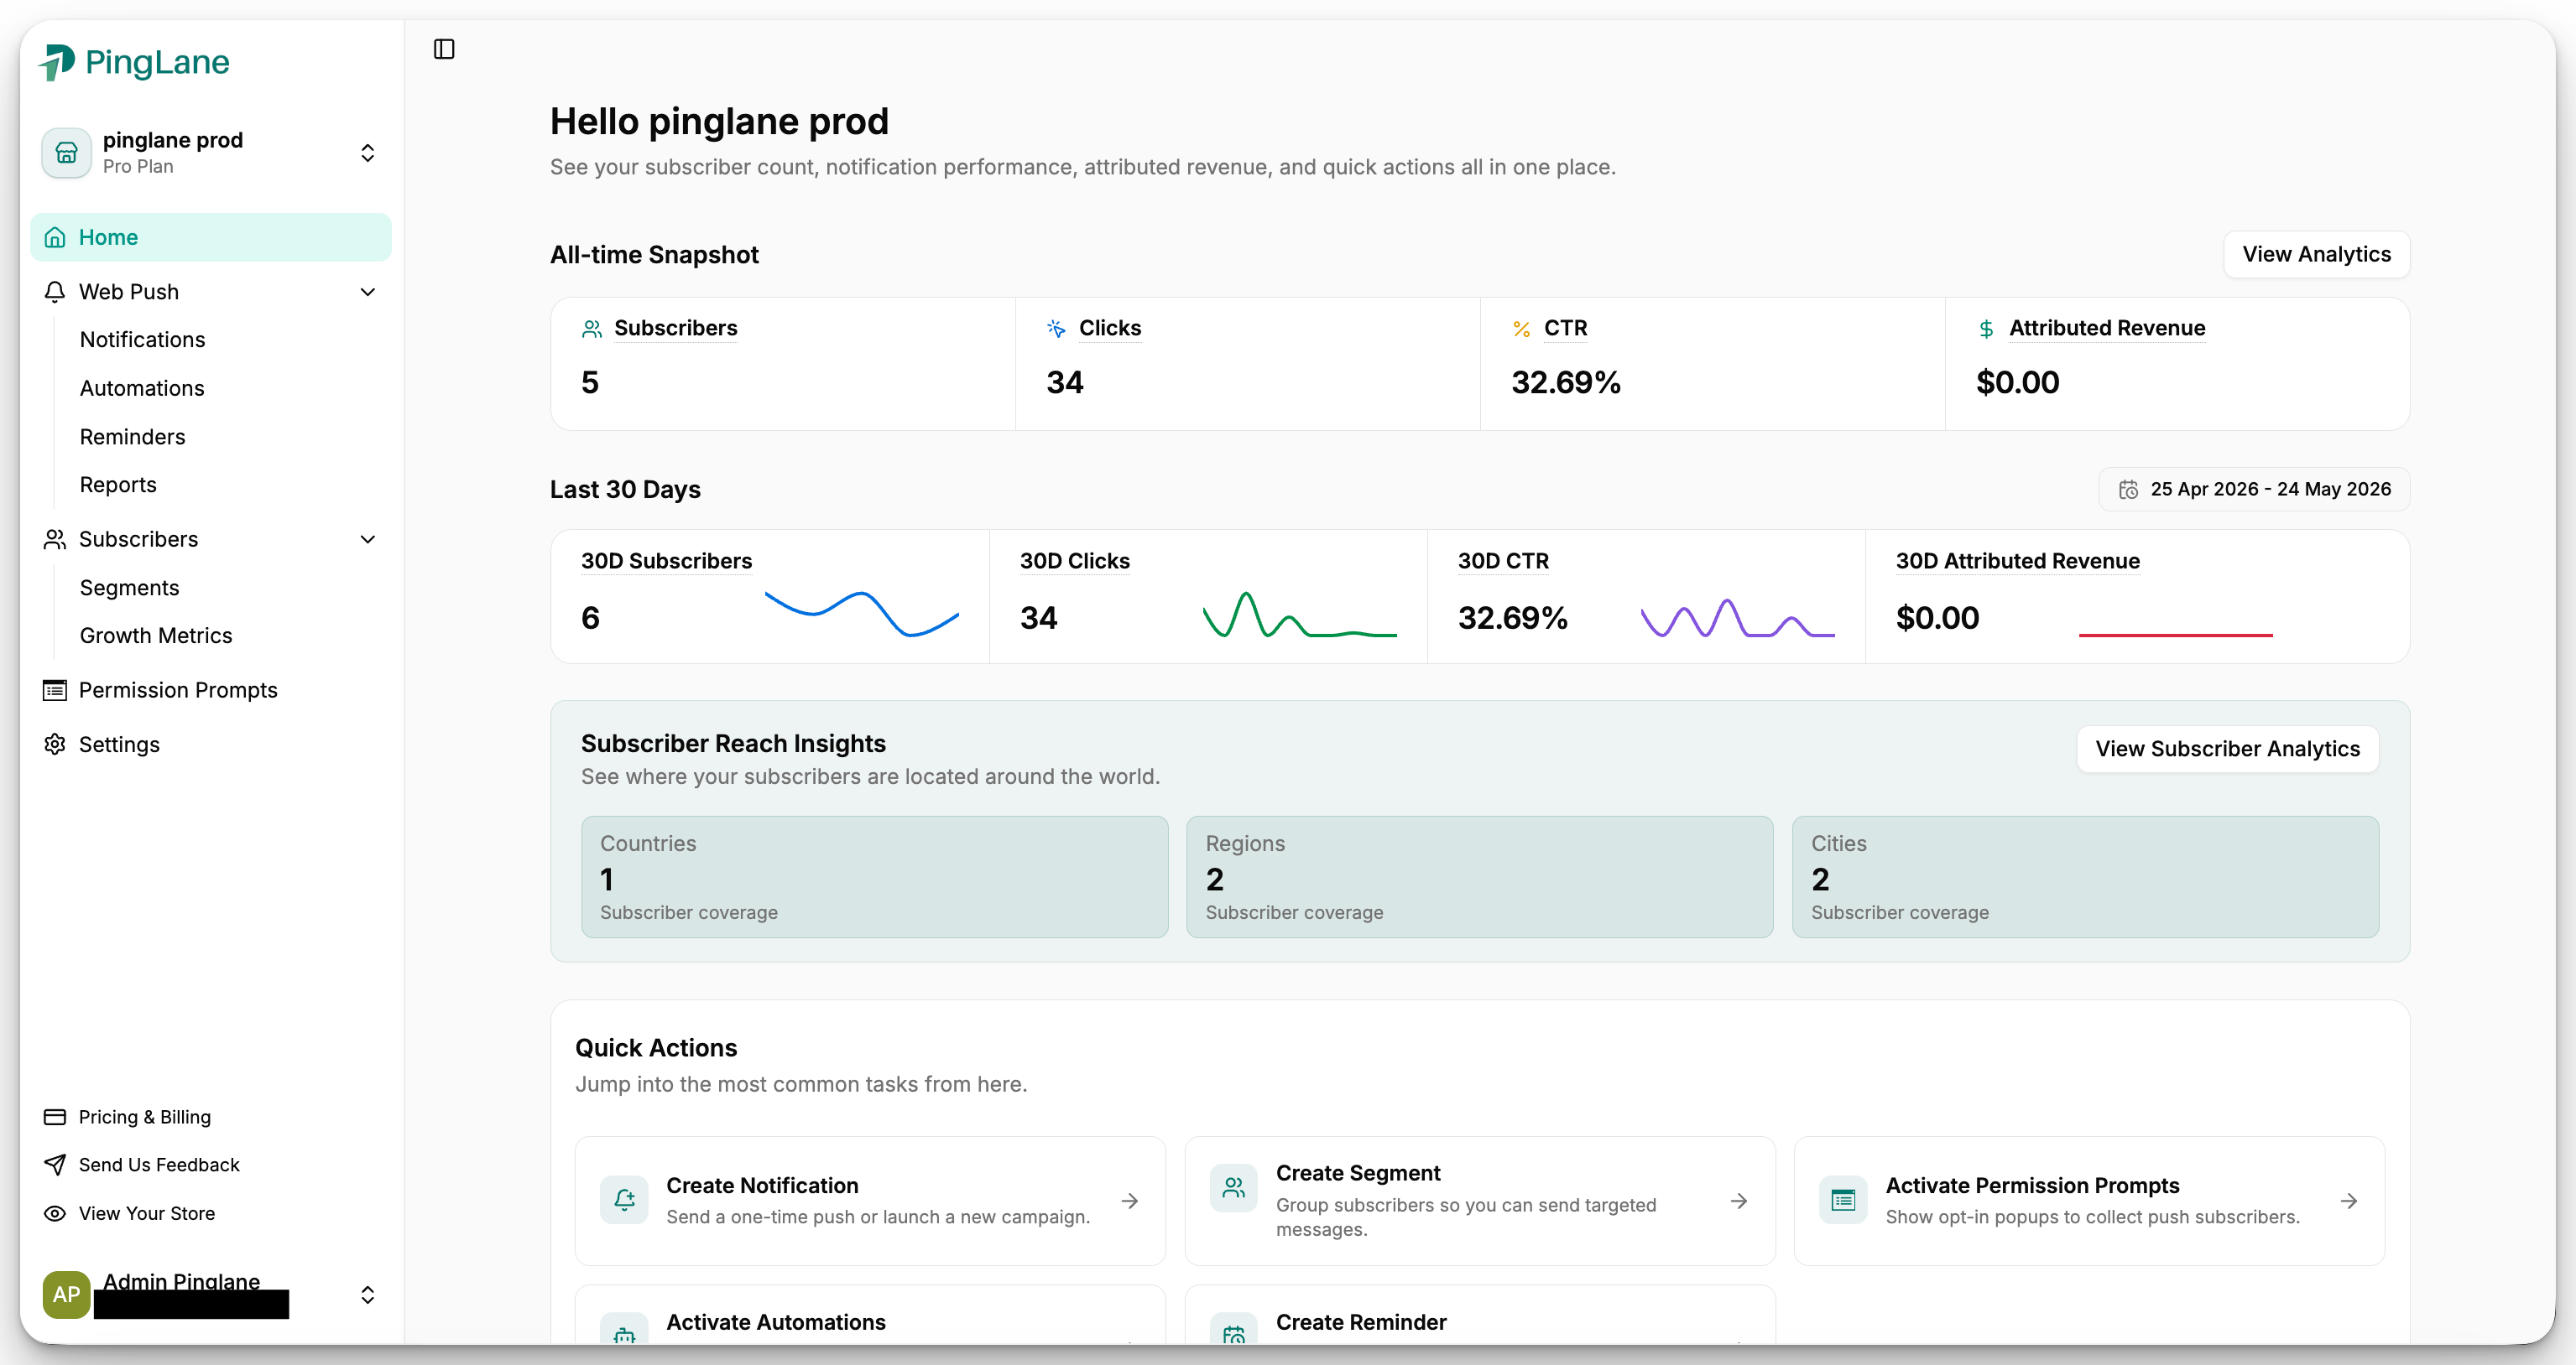Go to Home in the sidebar
This screenshot has height=1365, width=2576.
[211, 238]
